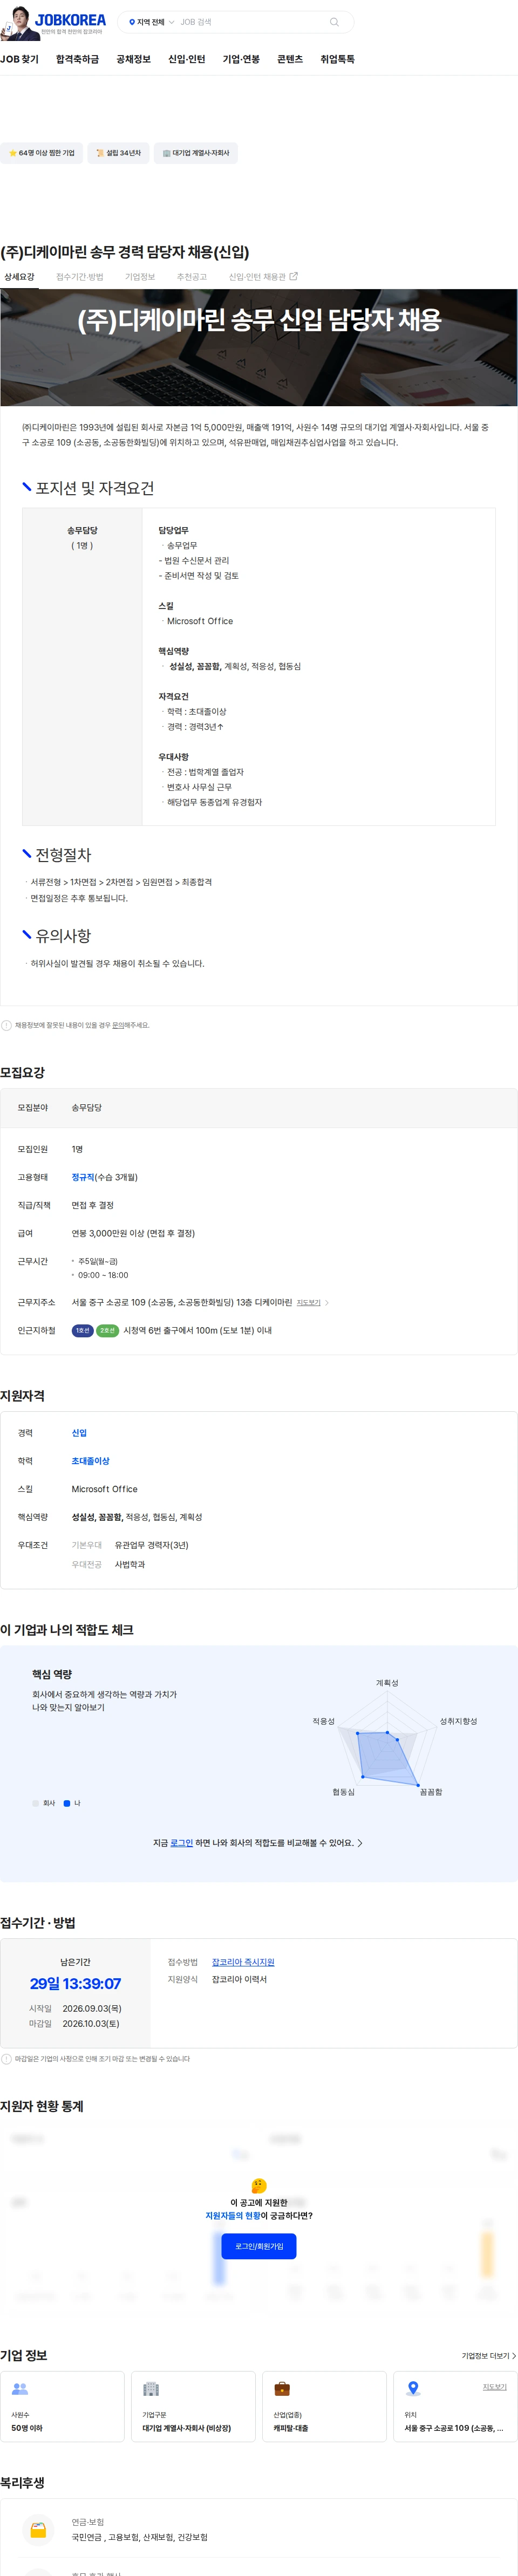Image resolution: width=518 pixels, height=2576 pixels.
Task: Click the 로그인 link in fit check
Action: click(x=181, y=1843)
